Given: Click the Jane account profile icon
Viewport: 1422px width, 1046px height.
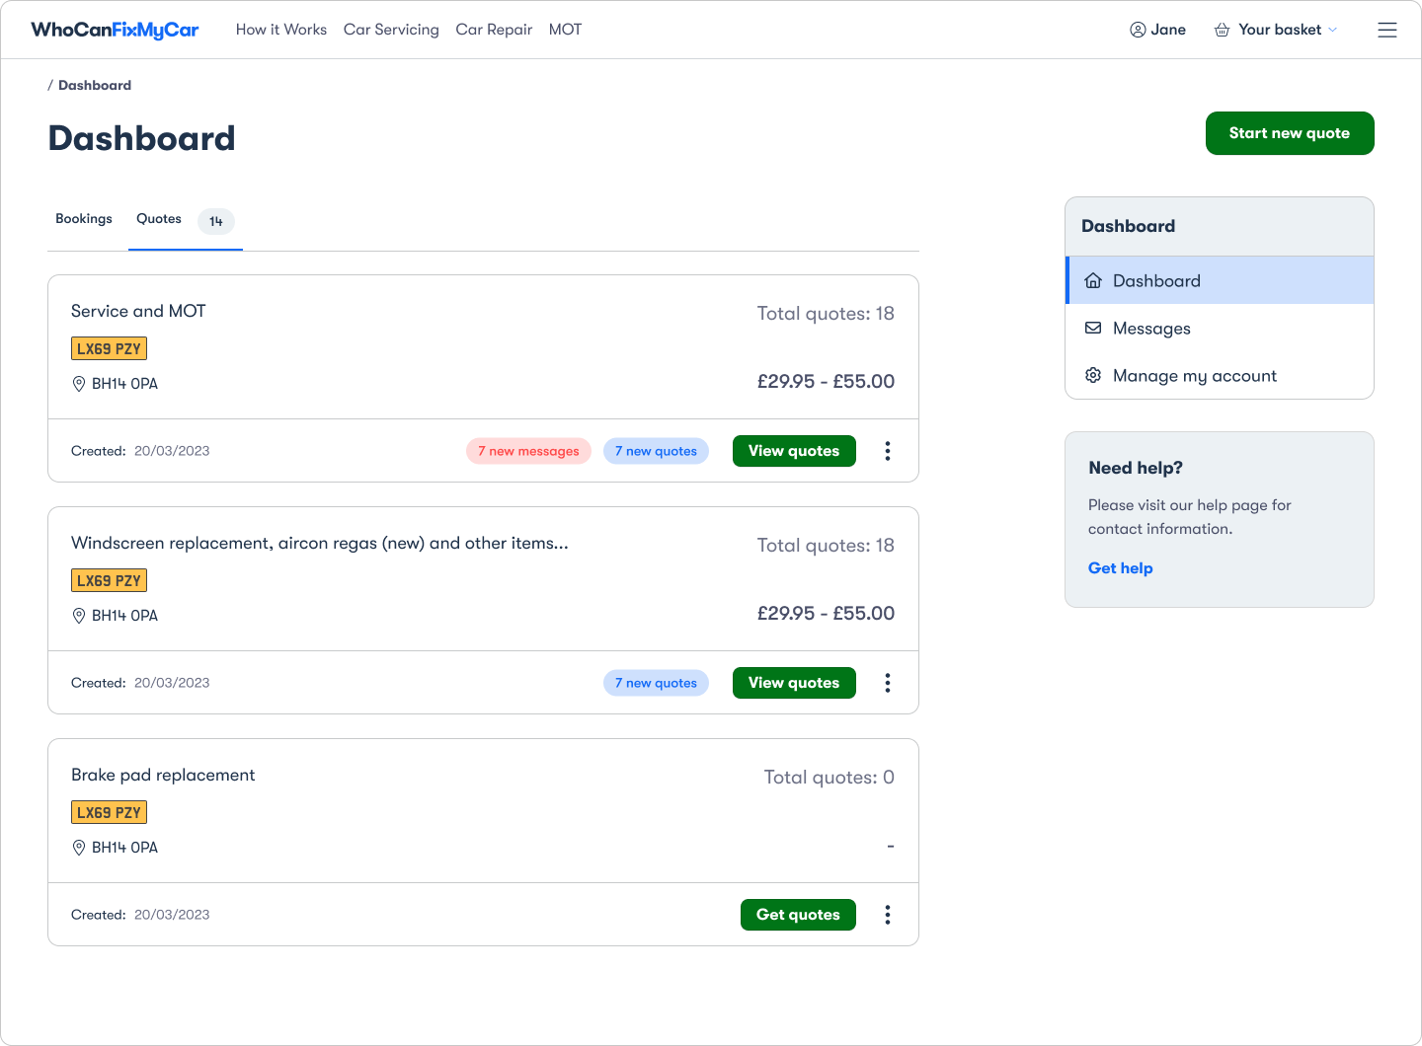Looking at the screenshot, I should click(1138, 30).
